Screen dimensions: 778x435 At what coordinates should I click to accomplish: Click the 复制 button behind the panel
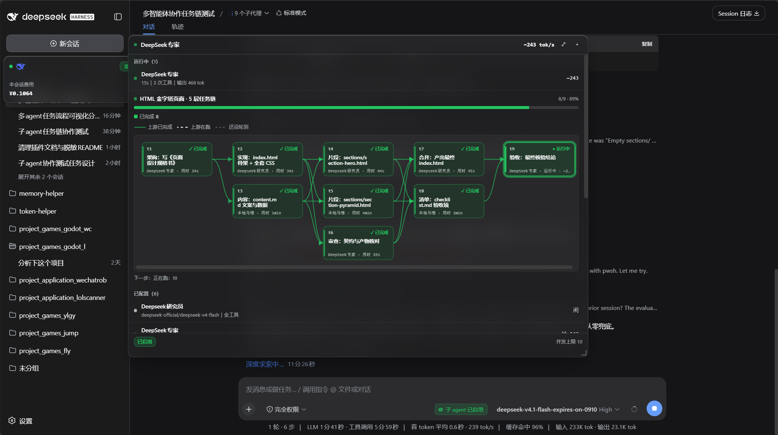(647, 44)
